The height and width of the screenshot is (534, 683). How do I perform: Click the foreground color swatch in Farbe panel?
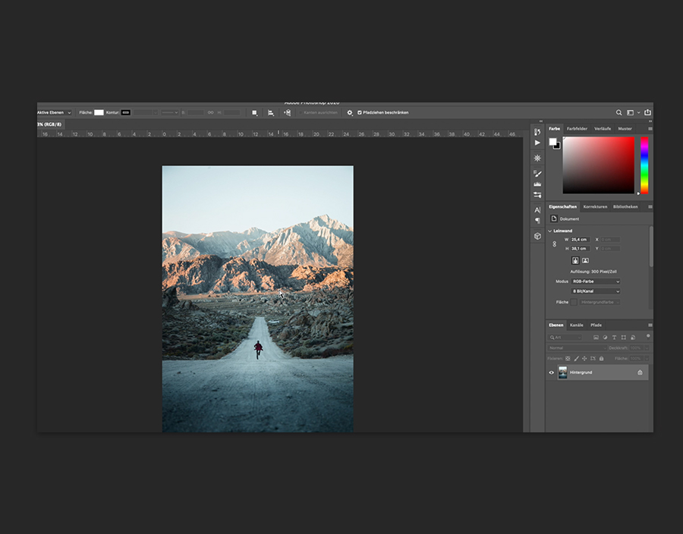[x=552, y=141]
